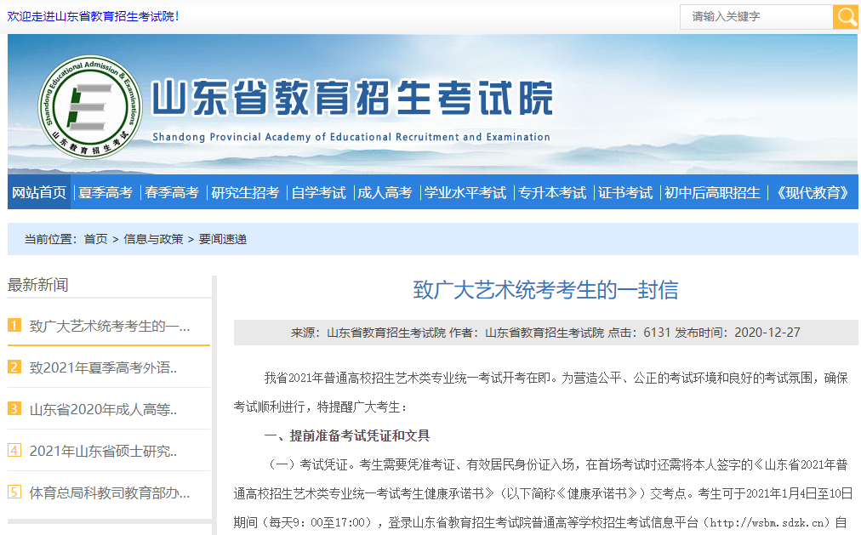Click the 最新新闻 sidebar heading
The image size is (861, 535).
coord(38,285)
